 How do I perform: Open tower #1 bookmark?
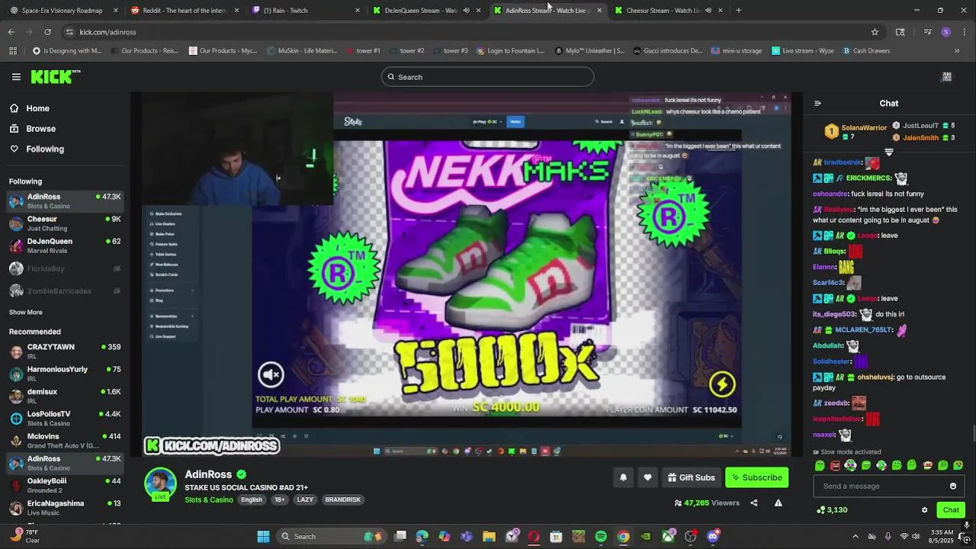click(x=363, y=51)
